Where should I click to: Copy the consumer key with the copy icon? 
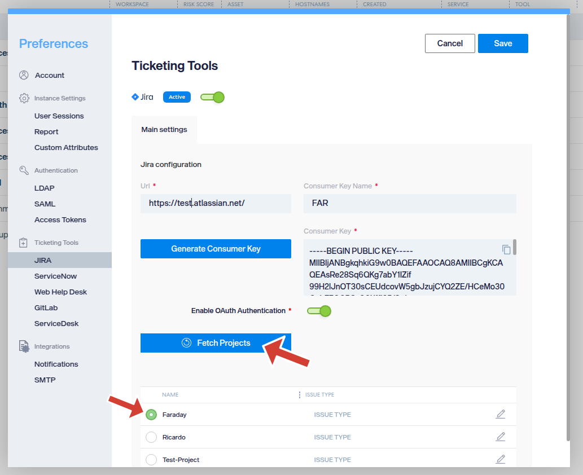(x=506, y=249)
